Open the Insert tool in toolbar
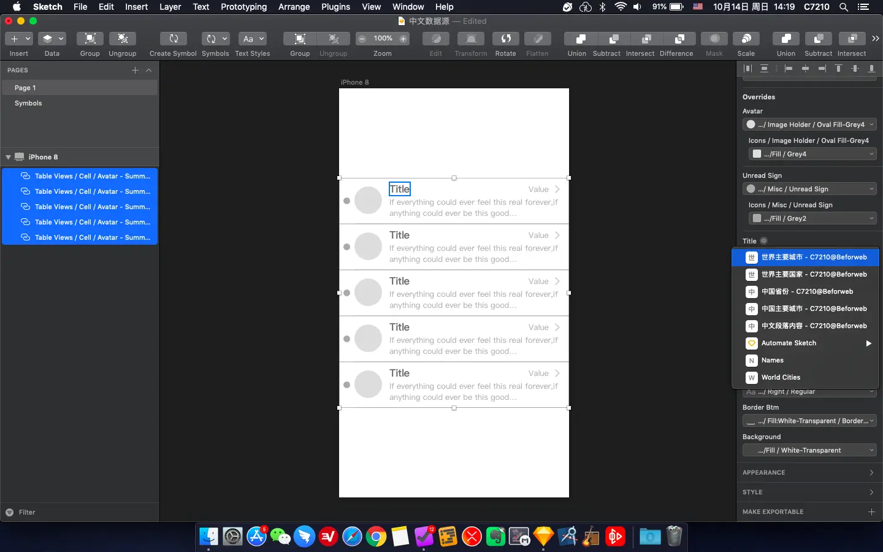883x552 pixels. pyautogui.click(x=18, y=39)
